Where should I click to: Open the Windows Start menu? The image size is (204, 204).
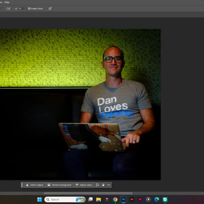click(39, 199)
